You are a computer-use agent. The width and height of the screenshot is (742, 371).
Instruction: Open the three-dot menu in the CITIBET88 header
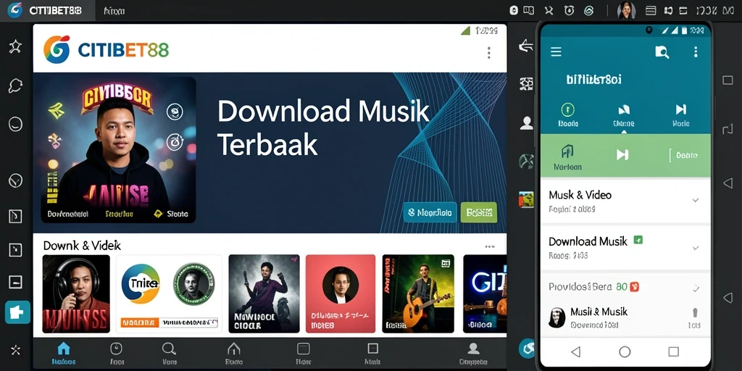(x=489, y=52)
